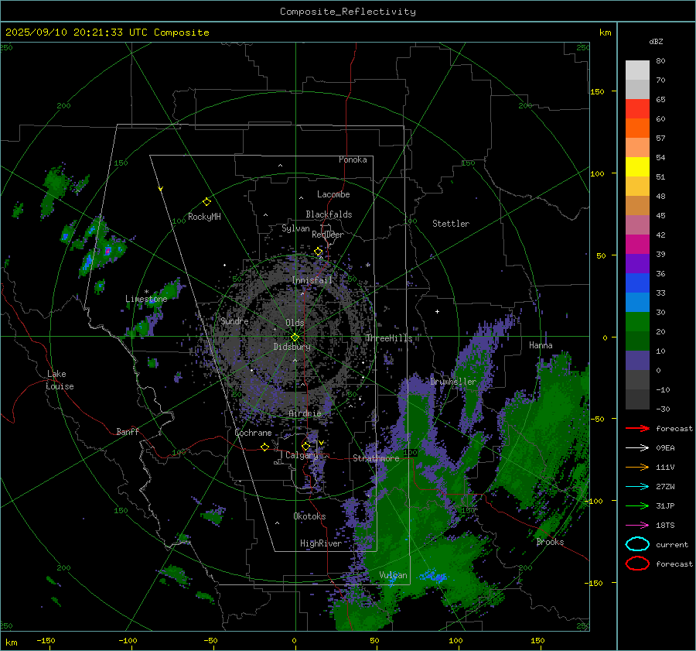Click the cyan 27ZW arrow legend icon

[x=637, y=487]
